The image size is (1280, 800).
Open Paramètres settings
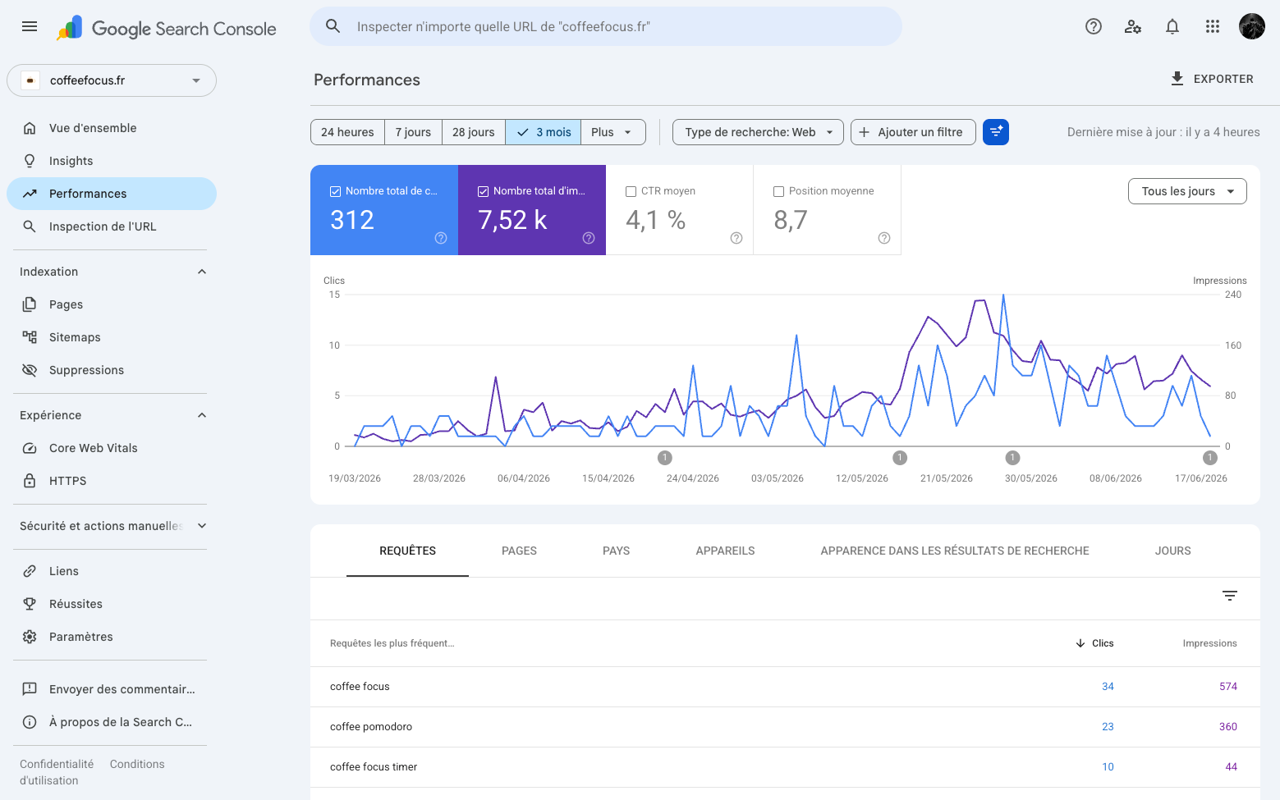pos(112,637)
